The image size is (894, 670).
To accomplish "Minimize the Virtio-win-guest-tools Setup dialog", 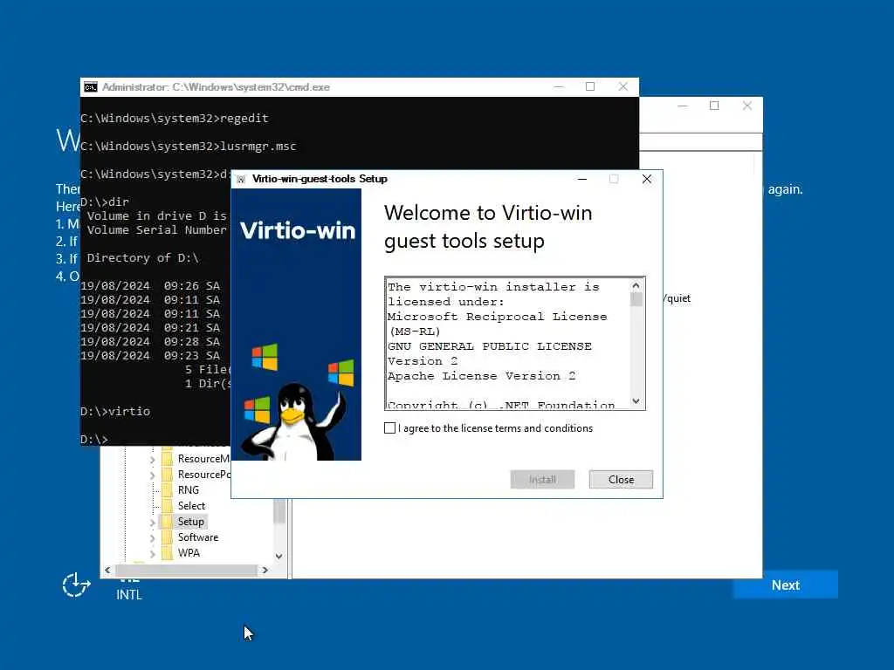I will 582,179.
